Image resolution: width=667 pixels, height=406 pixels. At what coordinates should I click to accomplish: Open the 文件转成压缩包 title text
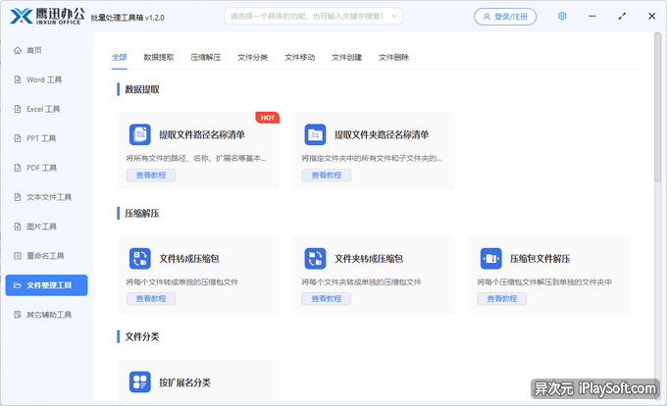click(x=189, y=259)
